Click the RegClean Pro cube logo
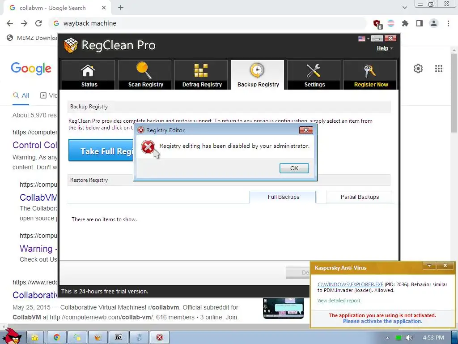 (x=70, y=45)
